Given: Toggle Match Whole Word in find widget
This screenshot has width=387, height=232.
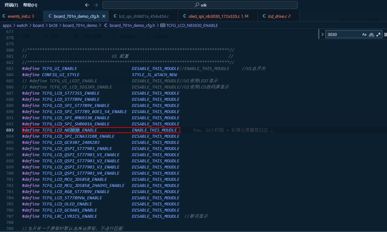Looking at the screenshot, I should (371, 35).
